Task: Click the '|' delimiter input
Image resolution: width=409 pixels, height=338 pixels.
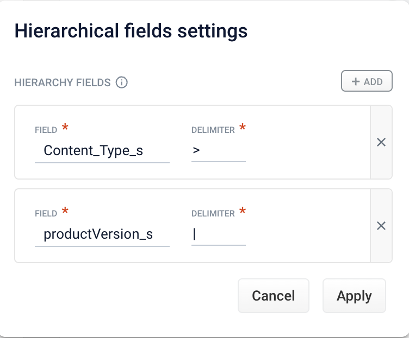Action: pos(218,234)
